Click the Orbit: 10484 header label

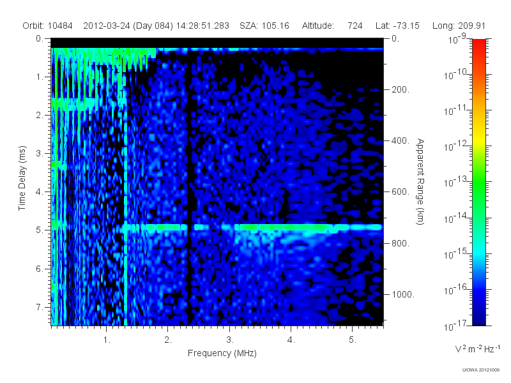tap(47, 26)
